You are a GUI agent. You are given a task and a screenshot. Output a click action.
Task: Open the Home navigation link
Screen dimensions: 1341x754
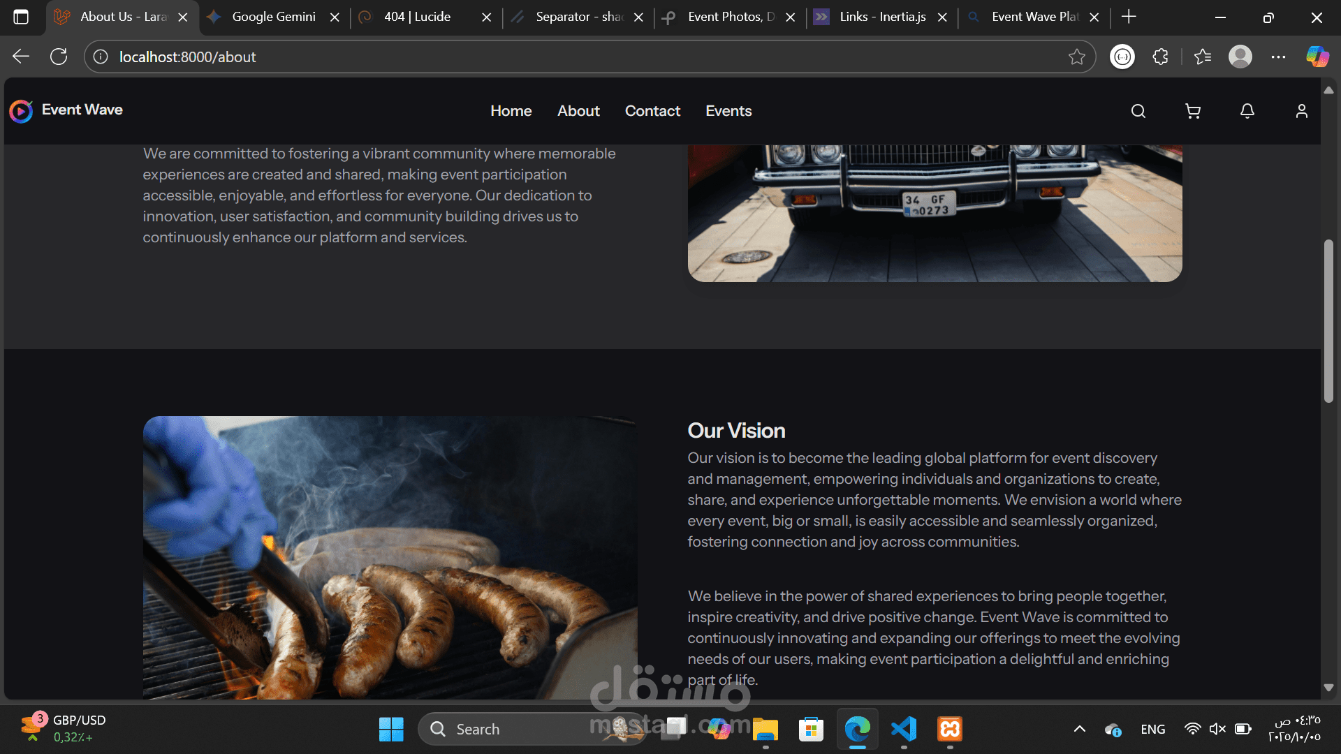(x=511, y=111)
